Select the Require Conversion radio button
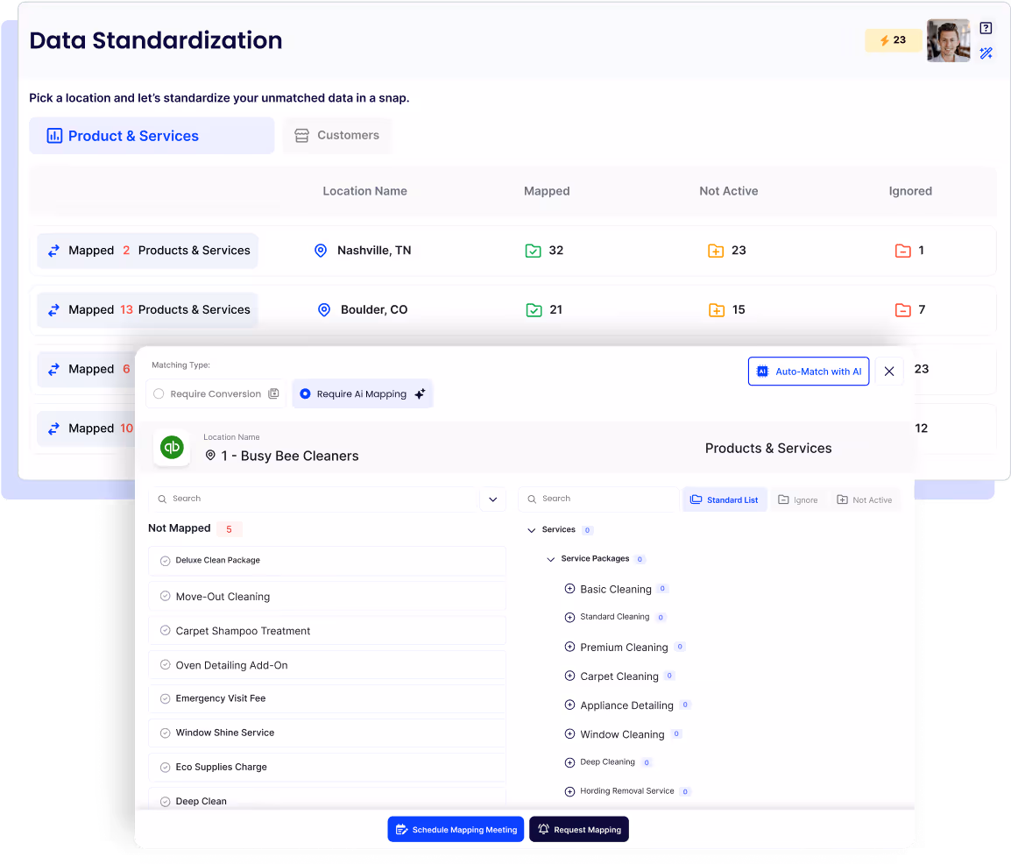 pos(159,394)
